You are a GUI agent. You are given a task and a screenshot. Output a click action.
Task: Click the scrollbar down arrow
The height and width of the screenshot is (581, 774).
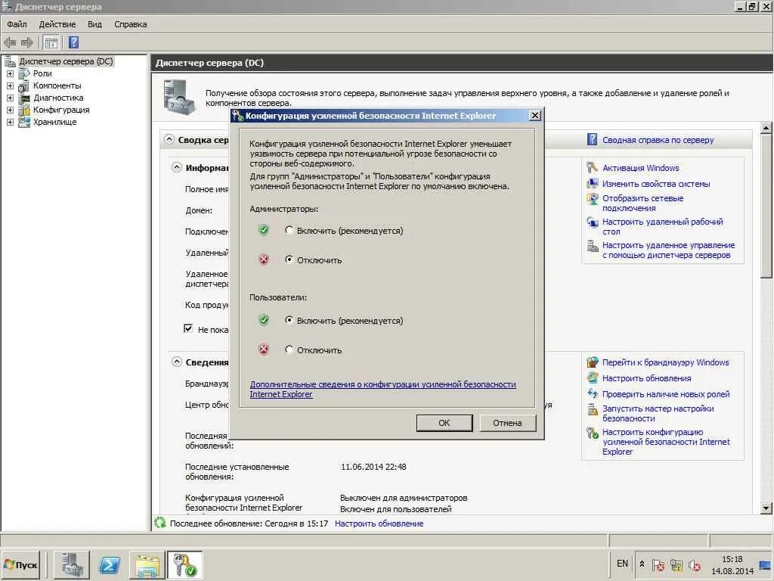pyautogui.click(x=766, y=508)
